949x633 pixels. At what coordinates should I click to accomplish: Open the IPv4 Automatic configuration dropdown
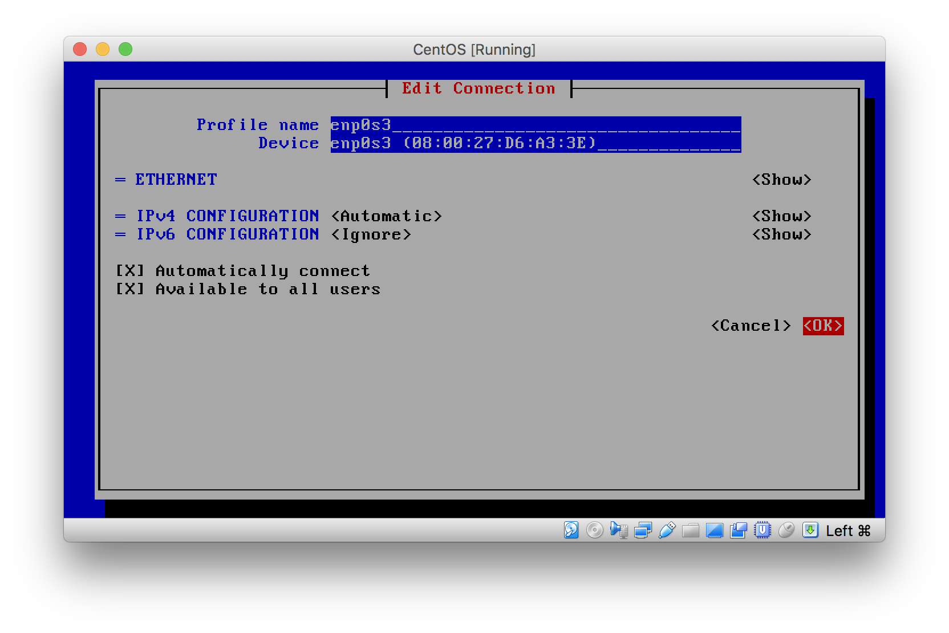pos(386,216)
